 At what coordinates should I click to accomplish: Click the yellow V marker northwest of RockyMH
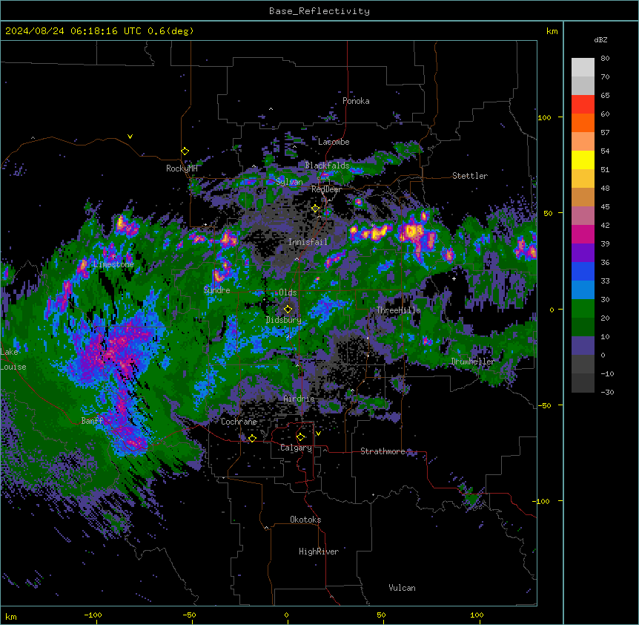(x=130, y=137)
